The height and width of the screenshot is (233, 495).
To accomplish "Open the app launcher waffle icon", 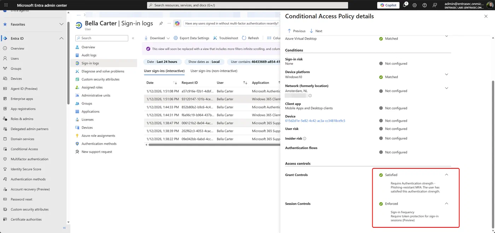I will coord(6,5).
